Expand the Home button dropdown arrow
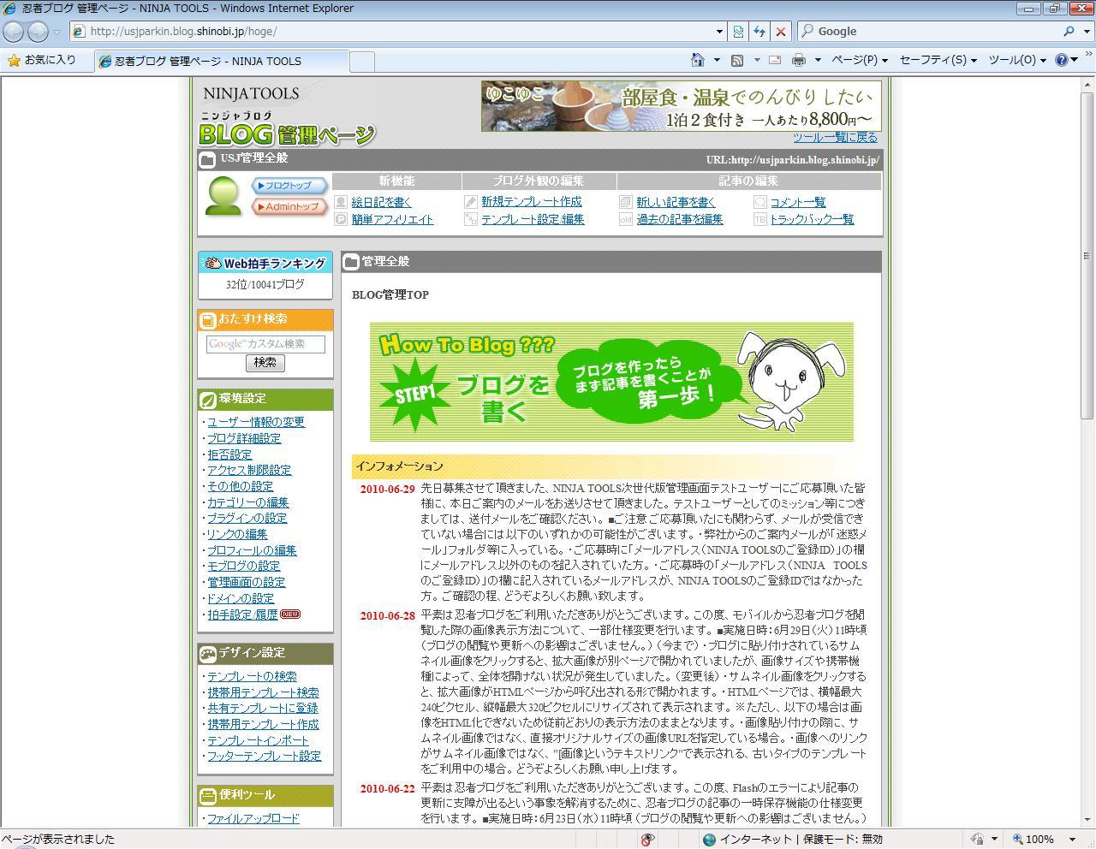Image resolution: width=1096 pixels, height=849 pixels. click(717, 60)
